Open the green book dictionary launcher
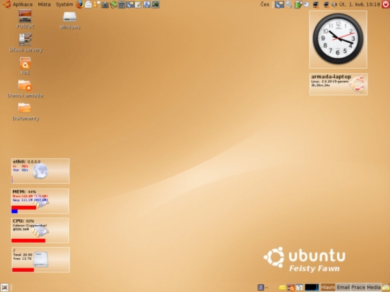Screen dimensions: 390x292 (113, 5)
